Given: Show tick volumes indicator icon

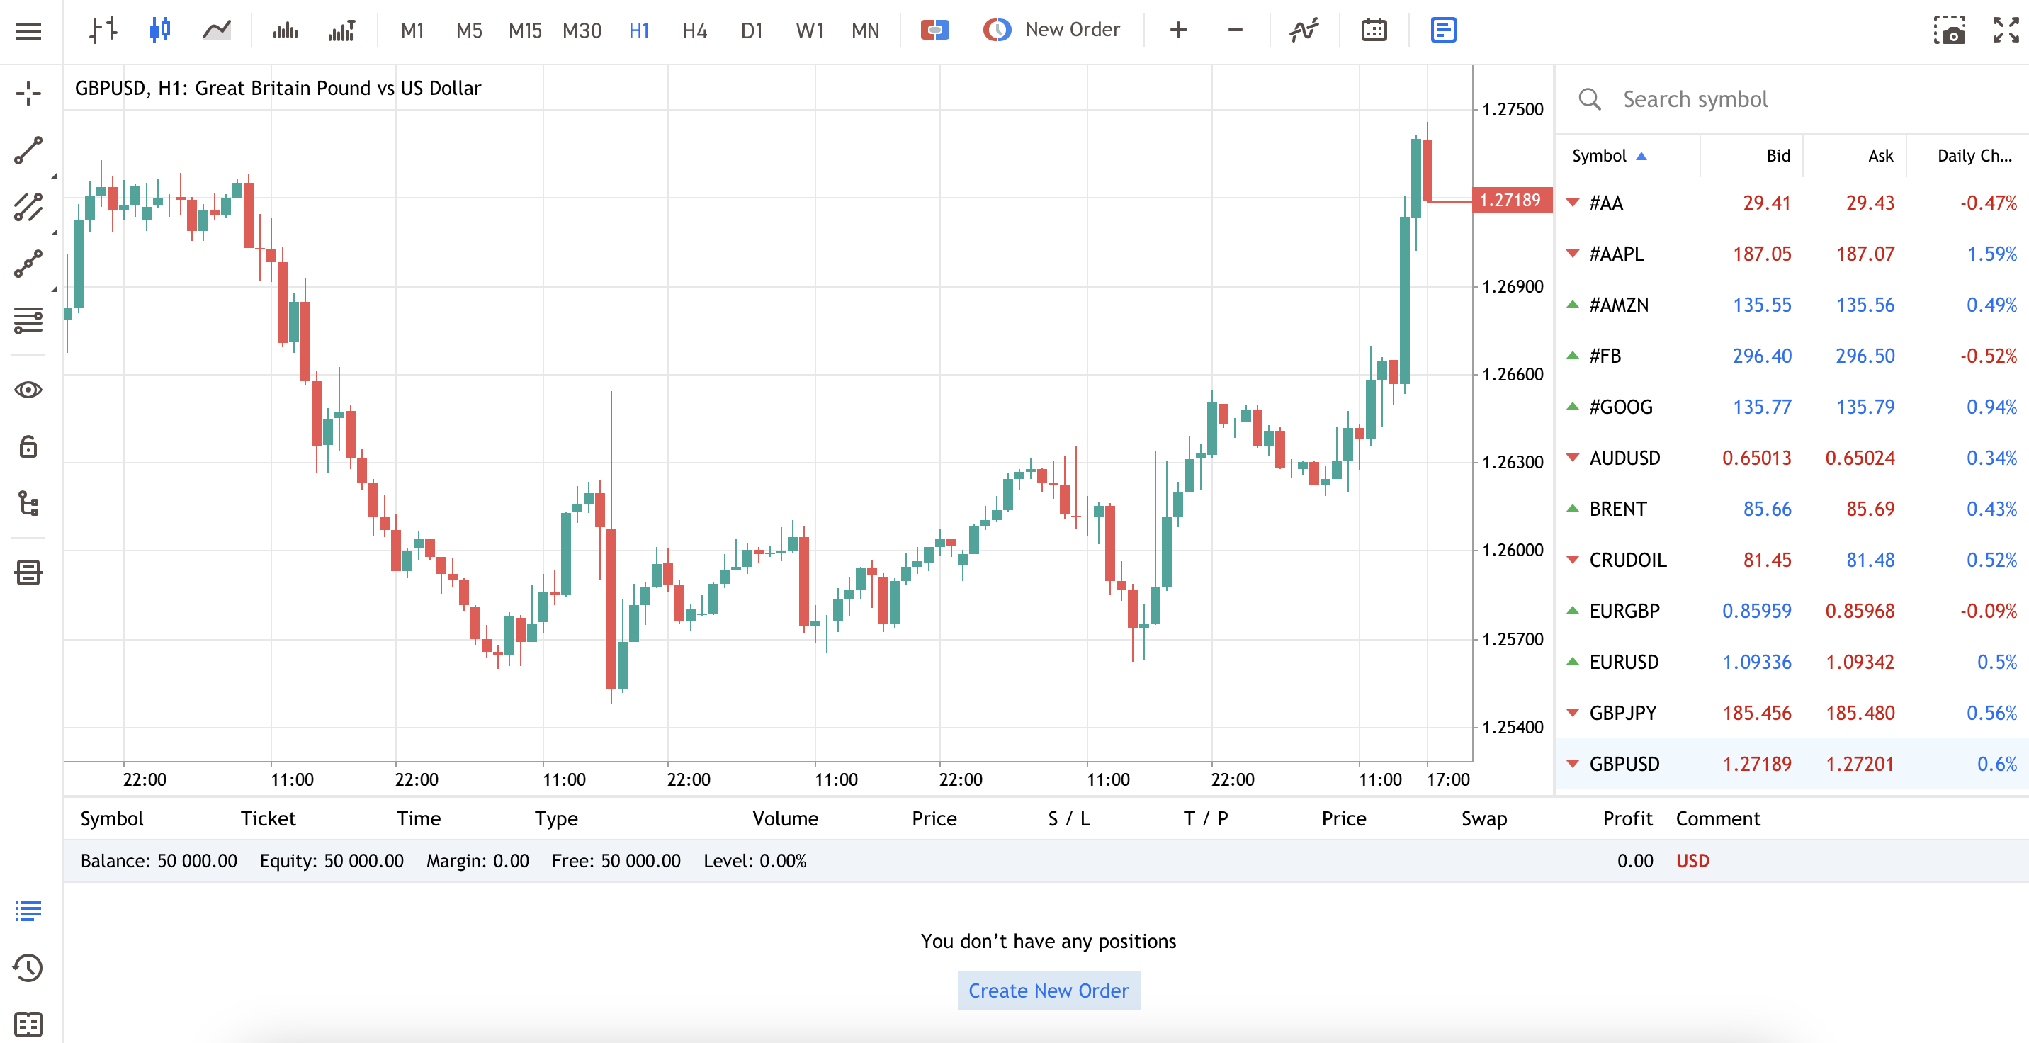Looking at the screenshot, I should (285, 30).
